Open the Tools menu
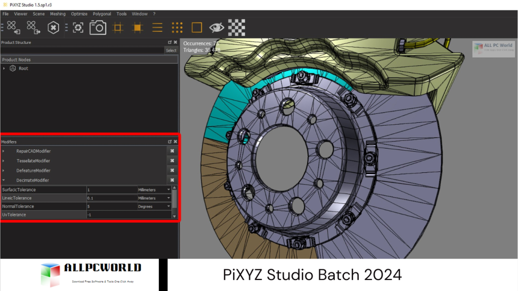 coord(121,14)
